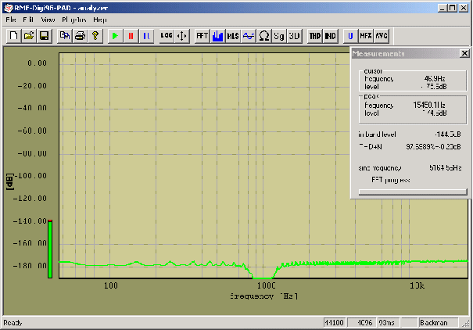Click the New document icon
The height and width of the screenshot is (330, 473).
[x=14, y=35]
